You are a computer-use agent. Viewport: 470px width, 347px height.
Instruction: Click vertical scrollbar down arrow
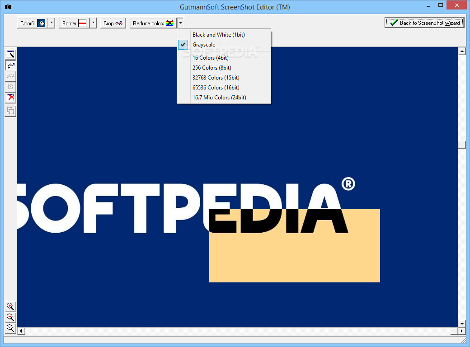461,324
